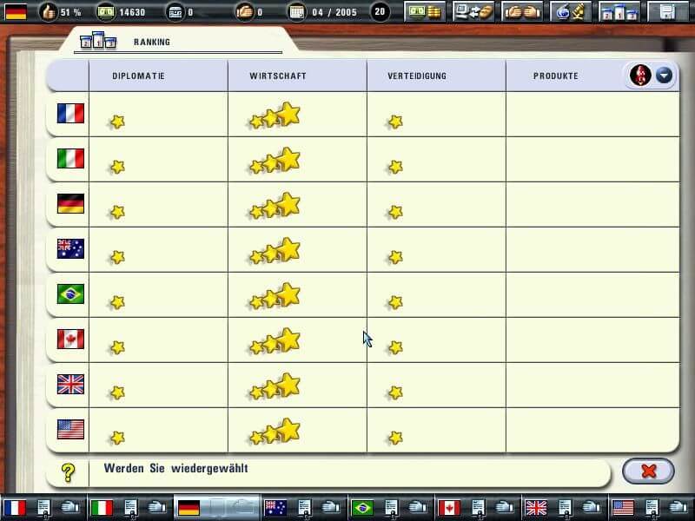Expand the Produkte dropdown arrow

pos(664,76)
